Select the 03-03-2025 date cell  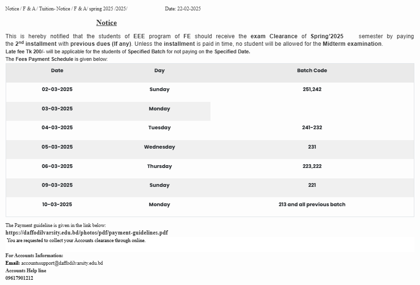pos(57,109)
